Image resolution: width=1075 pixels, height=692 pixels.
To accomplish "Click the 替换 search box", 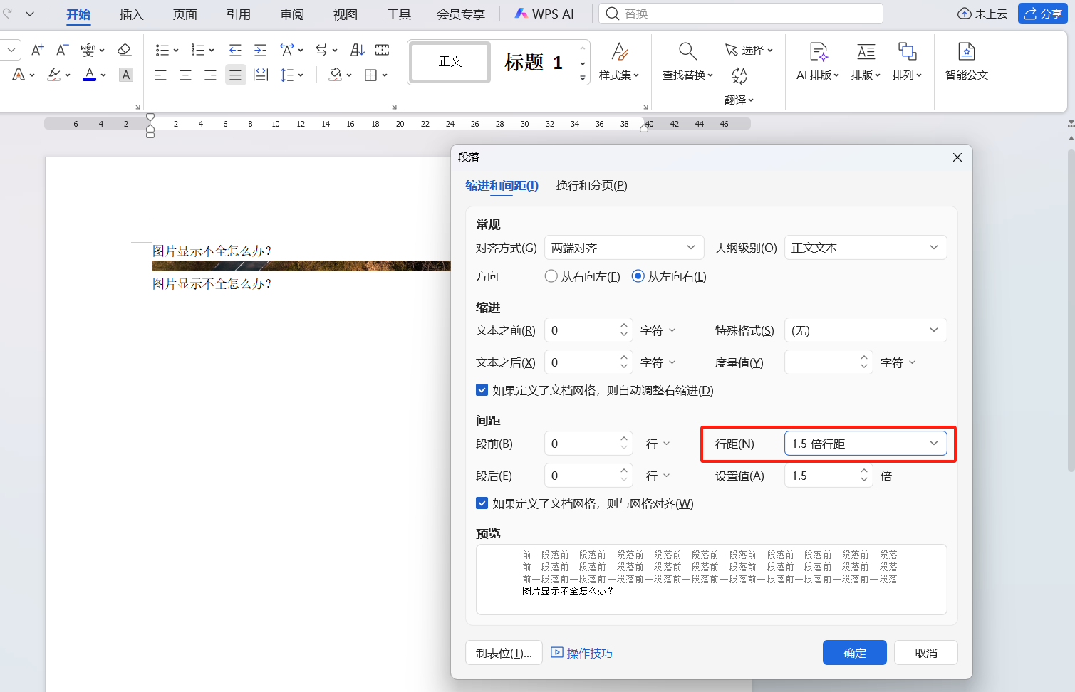I will point(741,14).
